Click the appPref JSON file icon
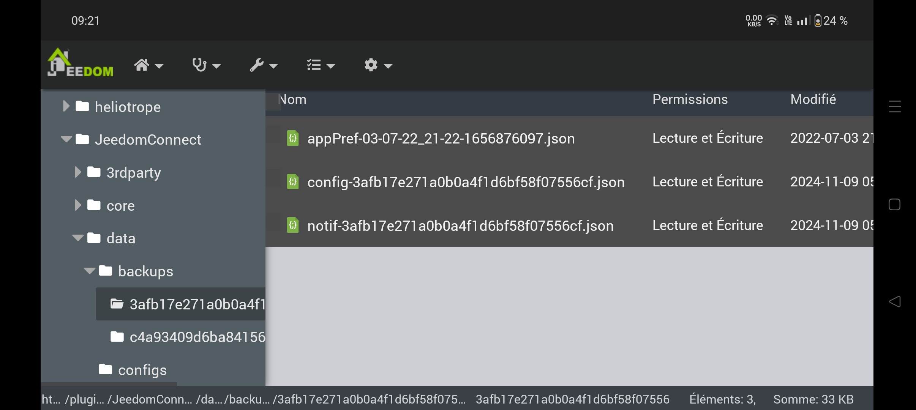Viewport: 916px width, 410px height. tap(293, 138)
